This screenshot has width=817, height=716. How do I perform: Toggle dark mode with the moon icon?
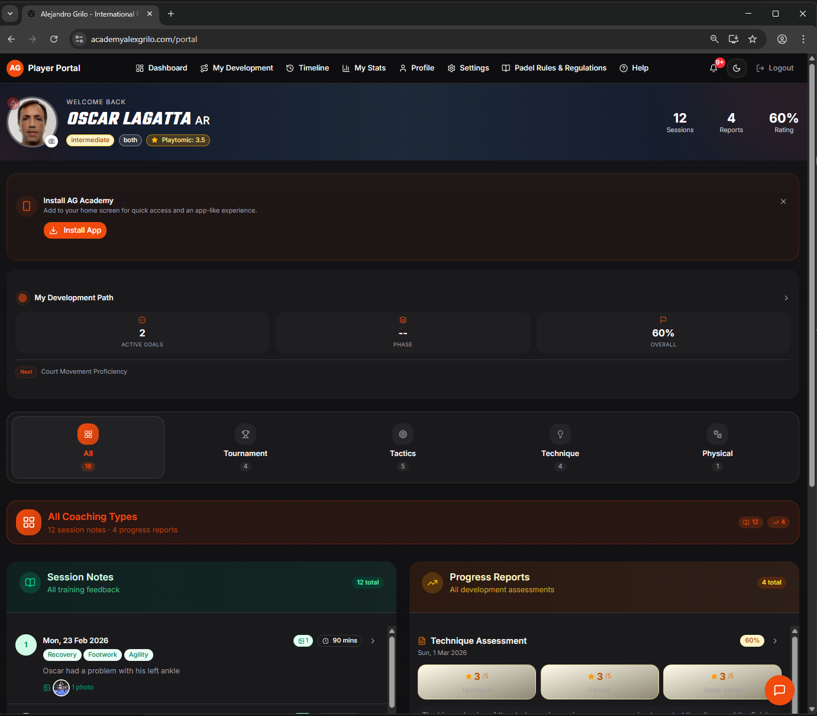(x=737, y=68)
